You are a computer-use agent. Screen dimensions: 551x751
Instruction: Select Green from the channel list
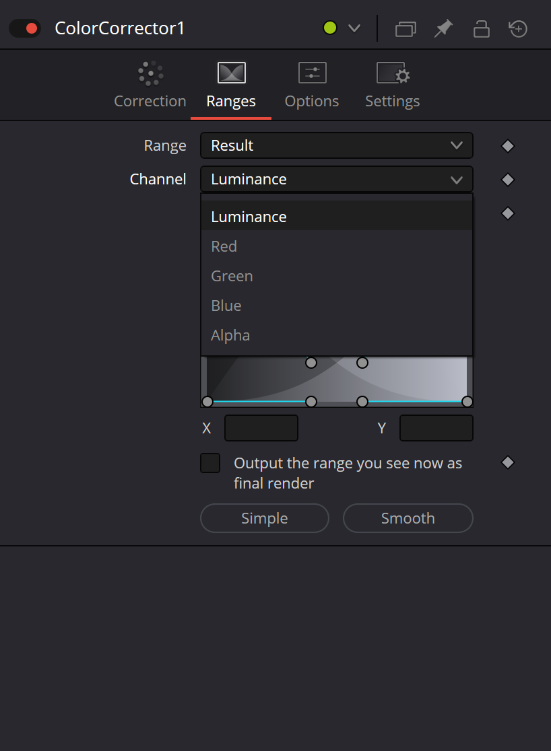(x=337, y=276)
